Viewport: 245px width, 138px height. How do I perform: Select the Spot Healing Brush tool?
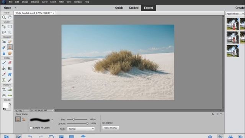pos(10,42)
